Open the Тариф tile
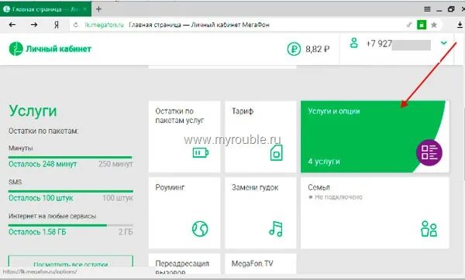This screenshot has height=280, width=465. (260, 136)
